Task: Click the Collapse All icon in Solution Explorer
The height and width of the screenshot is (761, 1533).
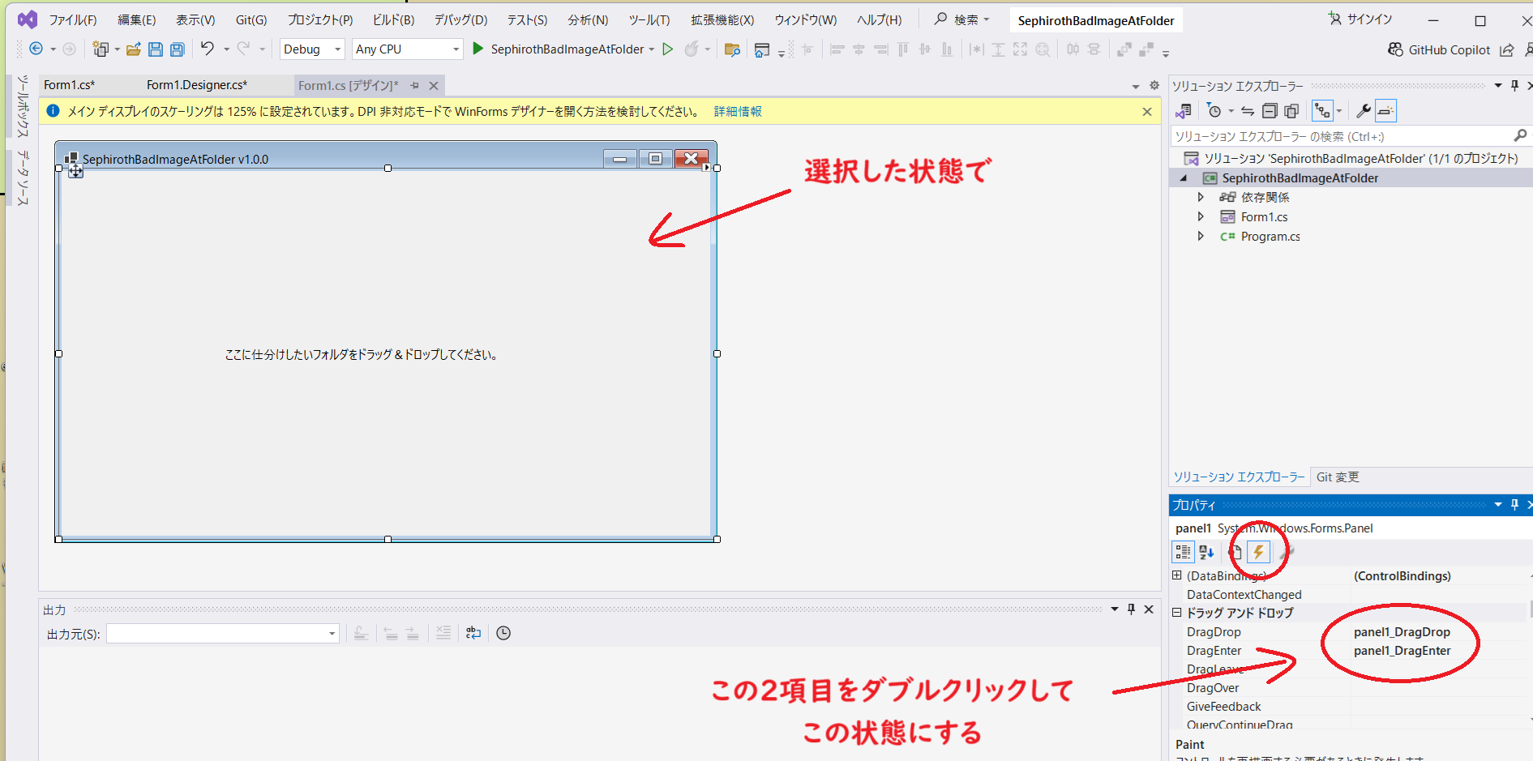Action: tap(1270, 111)
